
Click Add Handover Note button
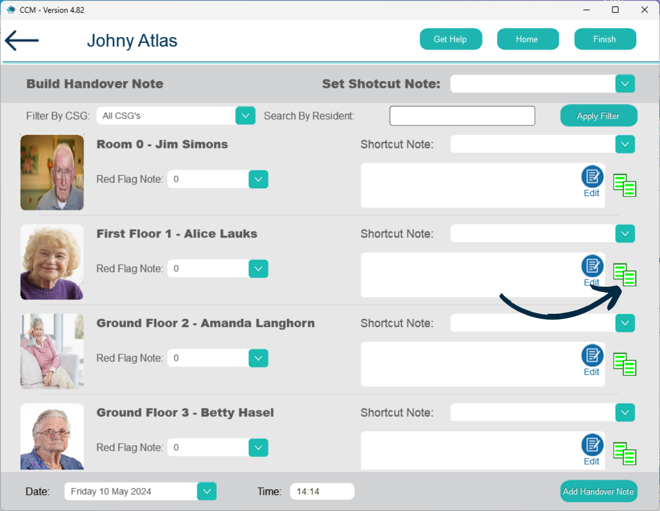[599, 491]
